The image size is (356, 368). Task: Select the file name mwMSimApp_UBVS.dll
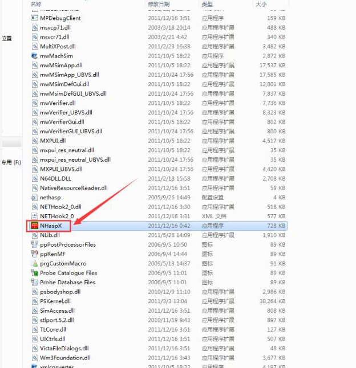[70, 75]
